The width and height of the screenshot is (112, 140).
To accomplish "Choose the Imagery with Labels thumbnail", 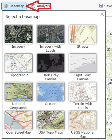I will 51,34.
